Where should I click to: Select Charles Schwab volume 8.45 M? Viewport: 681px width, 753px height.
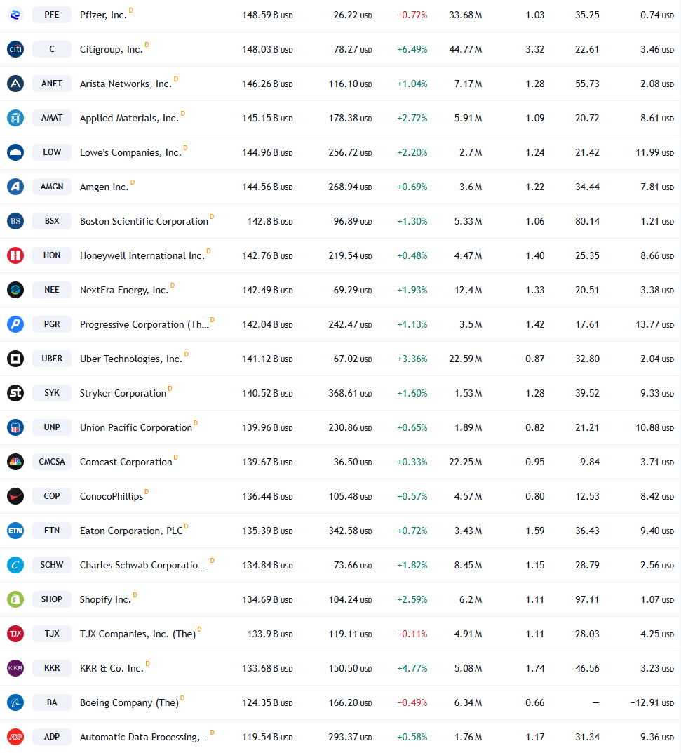click(x=468, y=565)
